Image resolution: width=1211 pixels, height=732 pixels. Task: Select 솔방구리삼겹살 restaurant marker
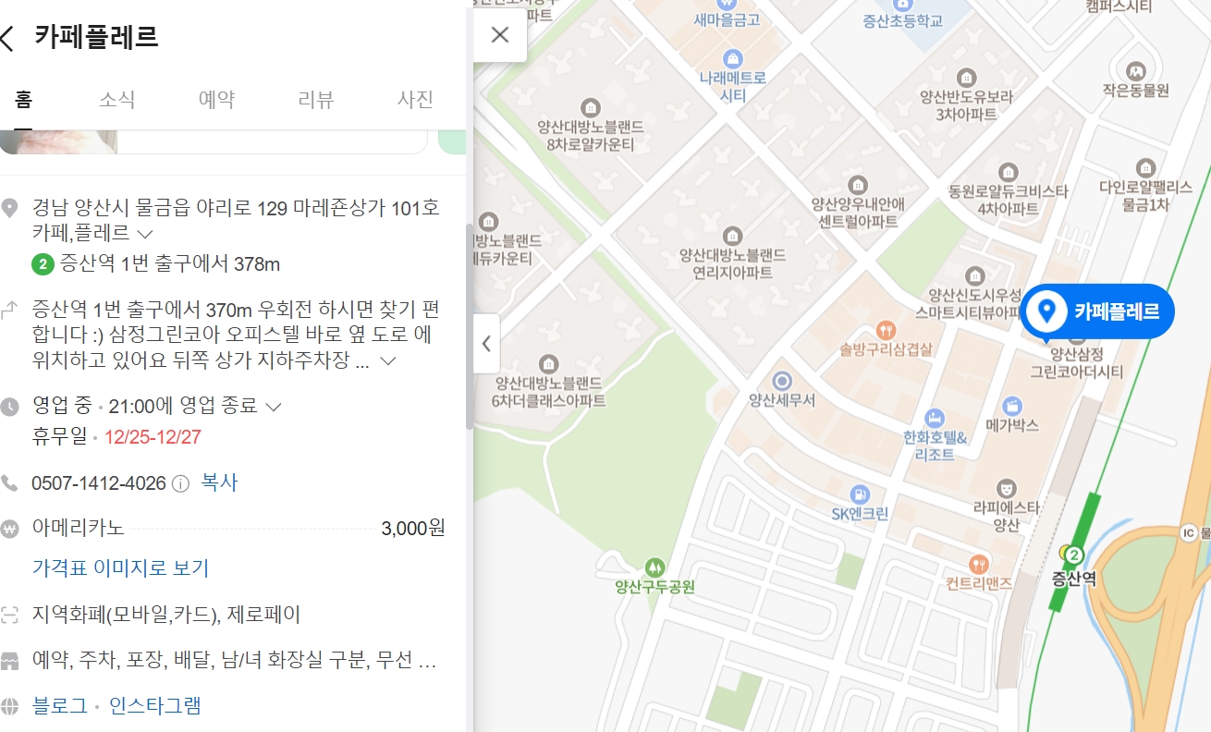pos(886,330)
